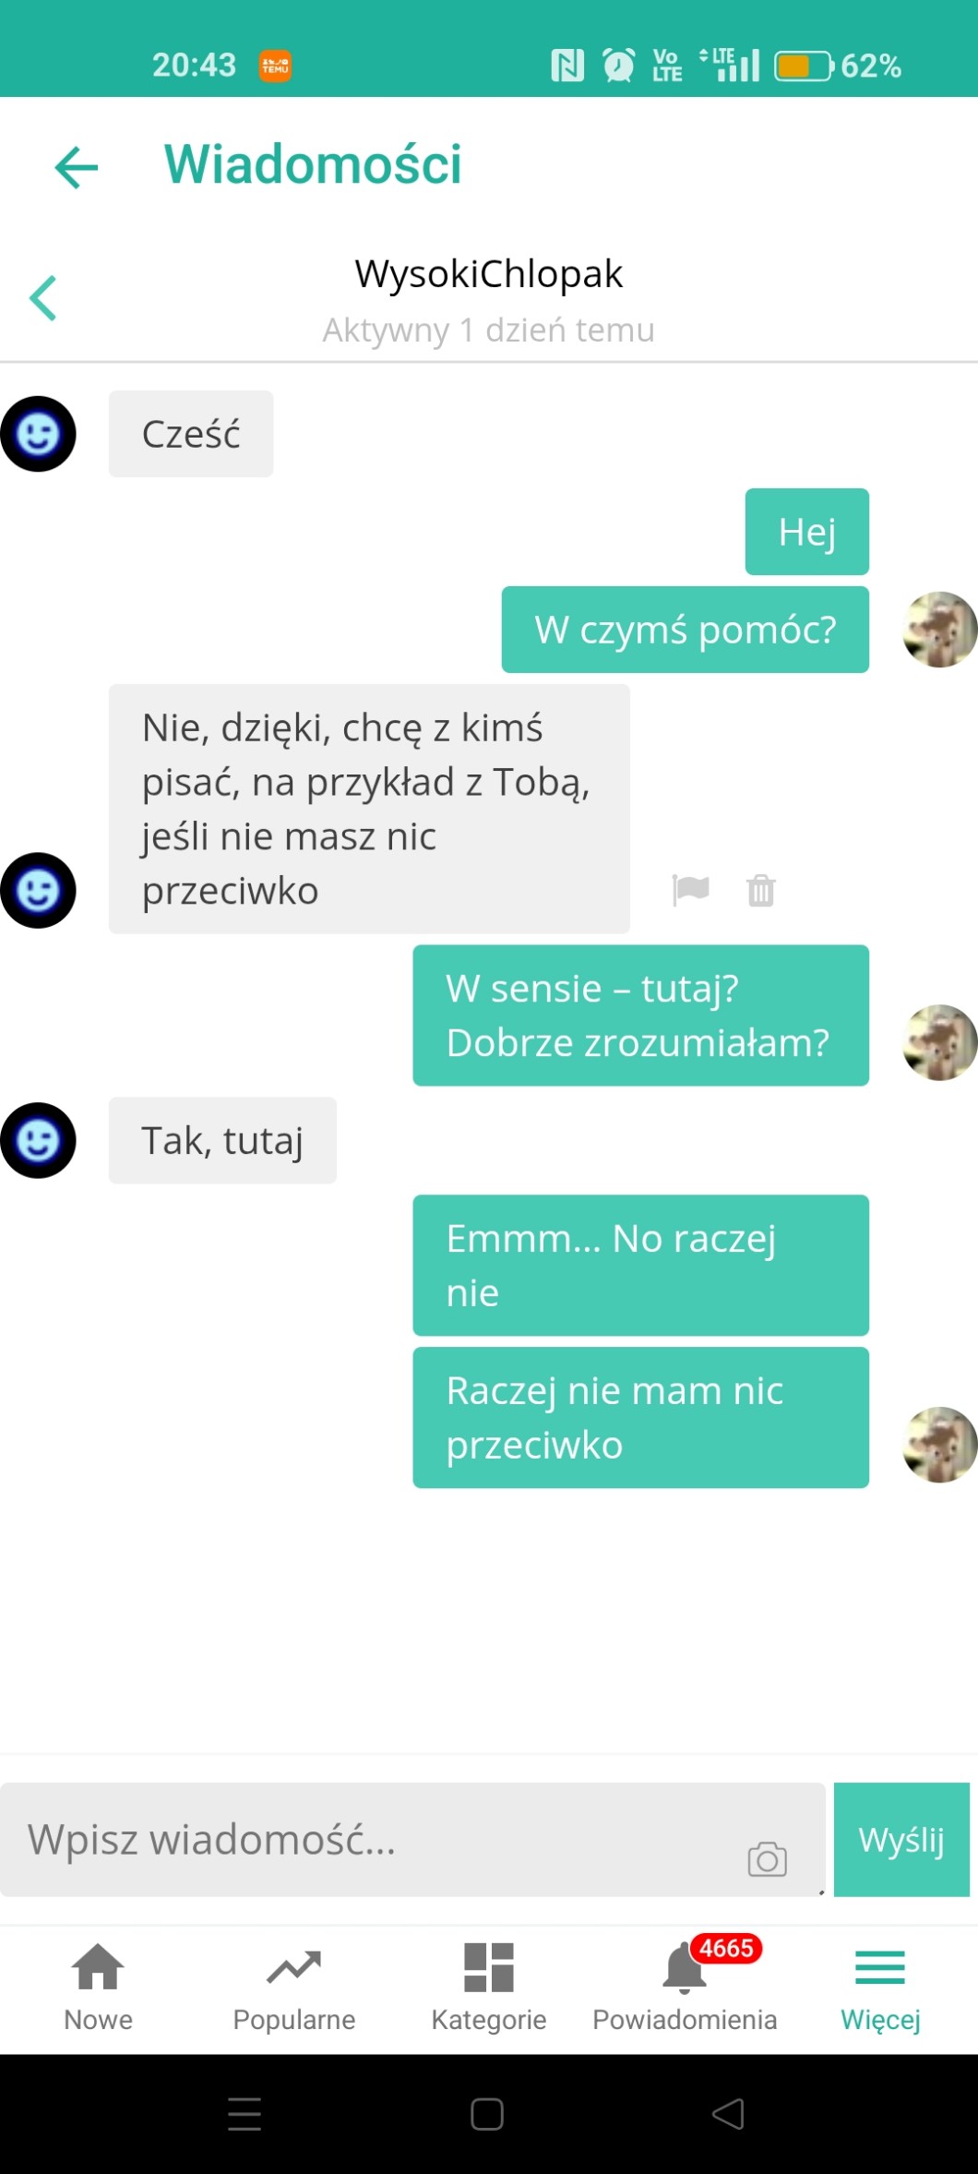Attach photo via camera icon
Viewport: 978px width, 2174px height.
(x=768, y=1859)
